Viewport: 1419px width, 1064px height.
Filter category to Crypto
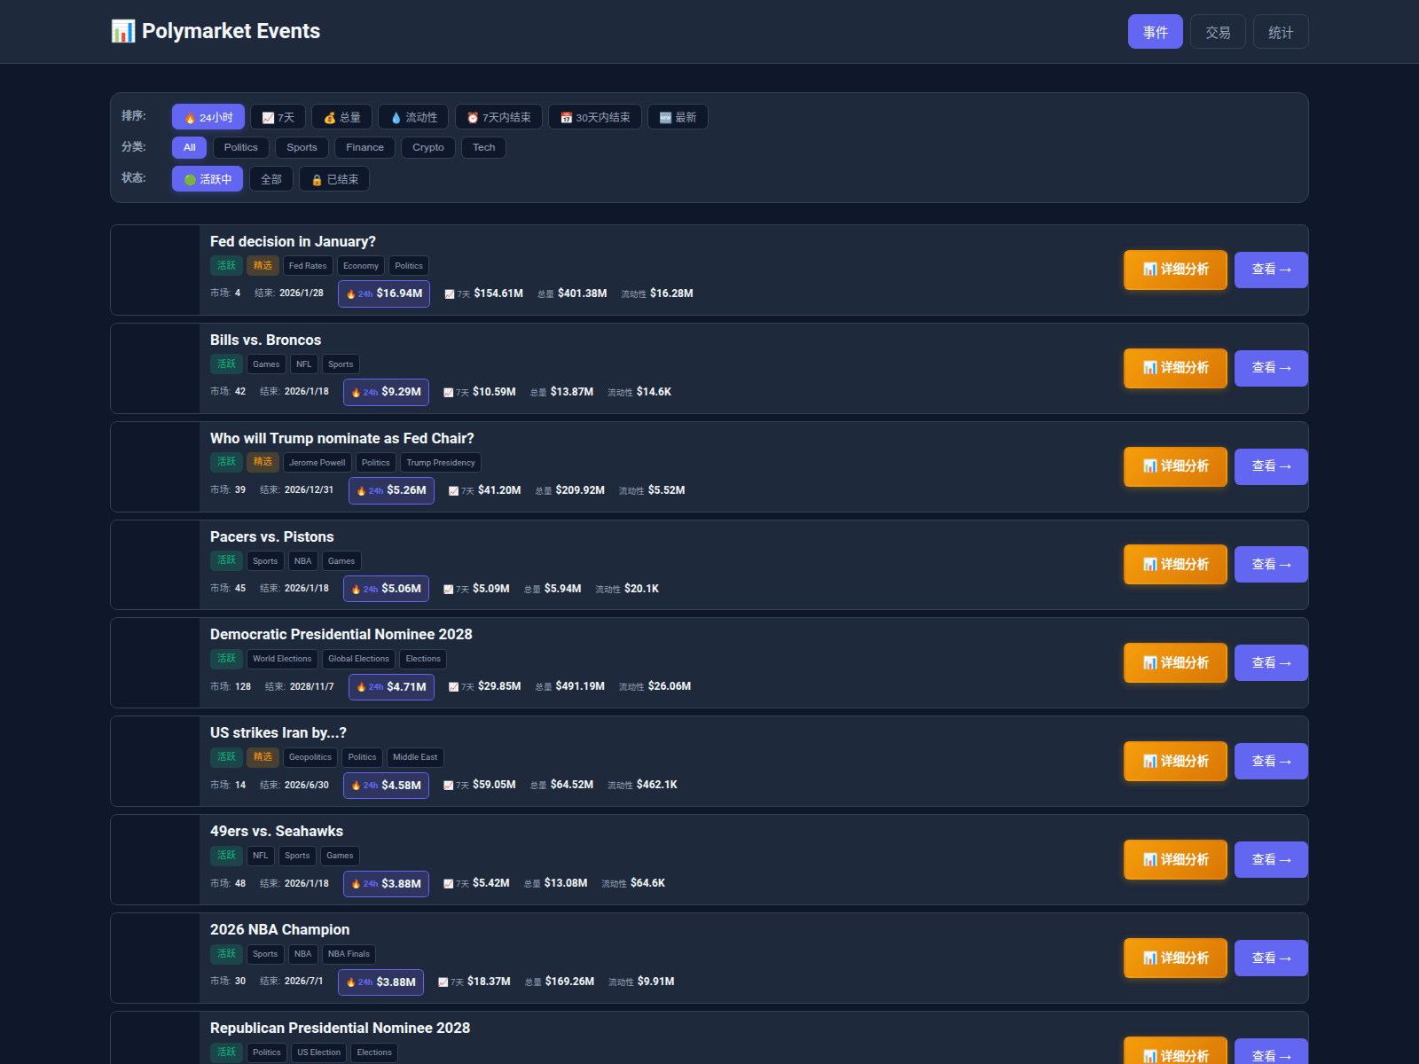428,147
